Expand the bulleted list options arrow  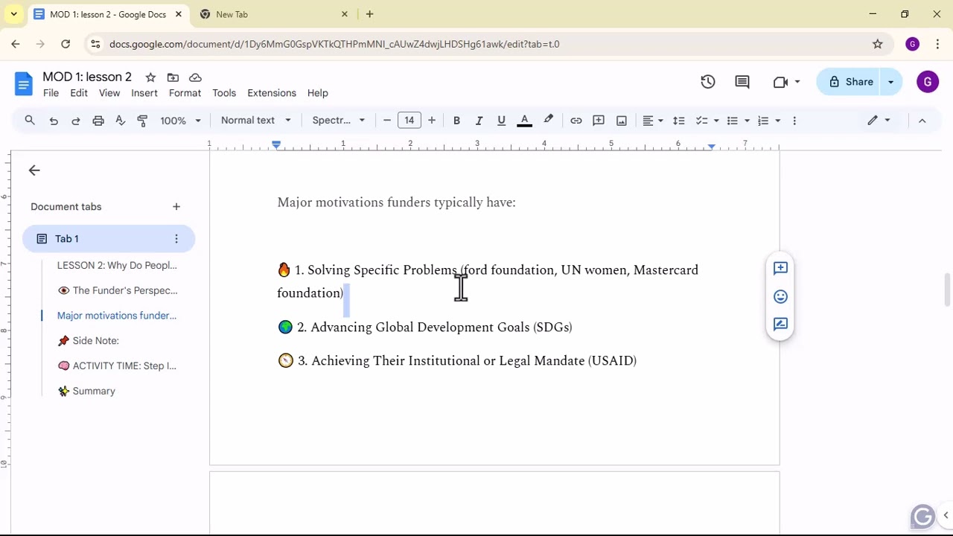tap(747, 121)
